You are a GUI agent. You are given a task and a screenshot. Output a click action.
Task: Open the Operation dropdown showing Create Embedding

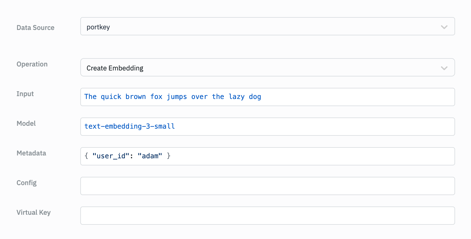point(267,67)
